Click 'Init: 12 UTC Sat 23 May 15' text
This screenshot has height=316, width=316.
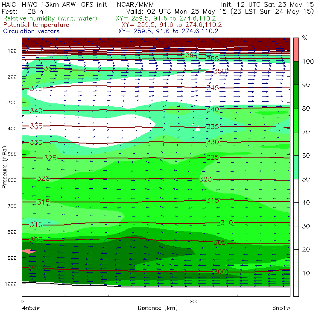pos(267,4)
